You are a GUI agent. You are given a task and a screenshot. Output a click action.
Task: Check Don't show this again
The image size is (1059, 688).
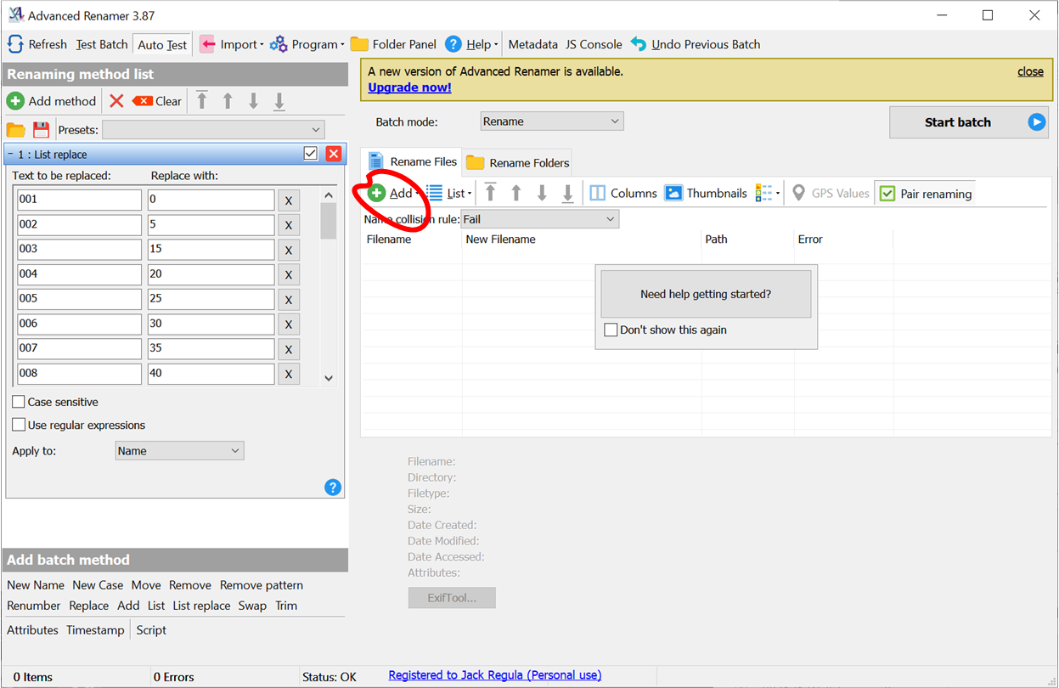[611, 330]
